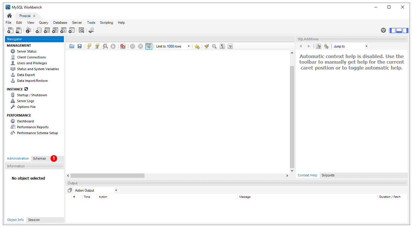Run EXPLAIN on the current statement
The height and width of the screenshot is (228, 412).
[x=105, y=46]
